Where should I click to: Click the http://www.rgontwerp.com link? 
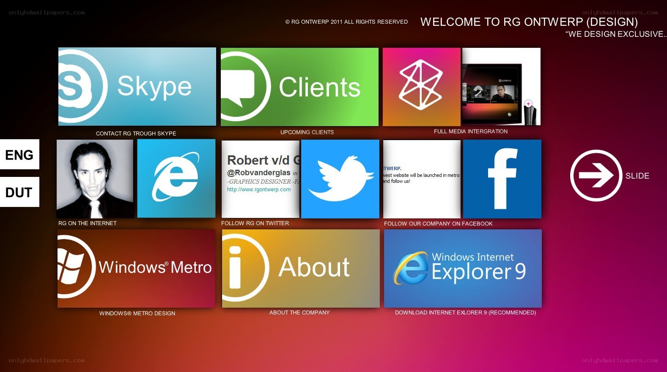coord(259,190)
